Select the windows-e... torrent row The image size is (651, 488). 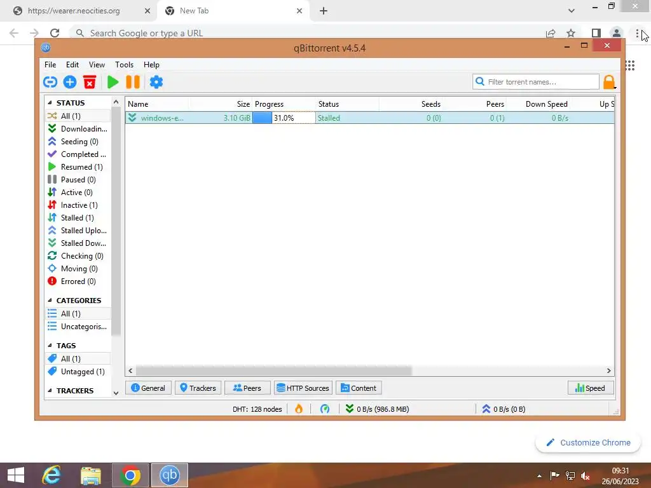369,118
